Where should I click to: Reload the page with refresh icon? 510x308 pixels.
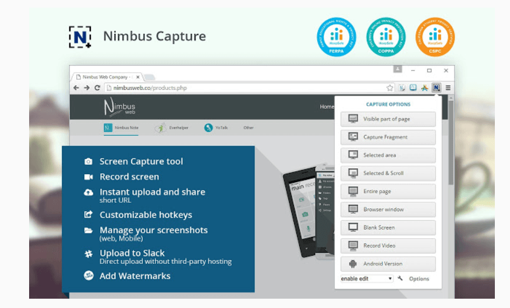pos(97,88)
